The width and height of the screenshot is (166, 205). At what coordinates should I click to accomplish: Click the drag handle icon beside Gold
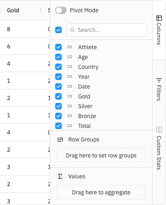pyautogui.click(x=70, y=96)
